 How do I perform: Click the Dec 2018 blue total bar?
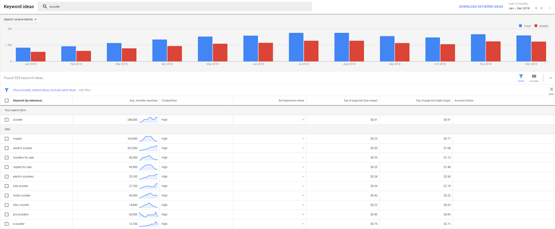(524, 49)
